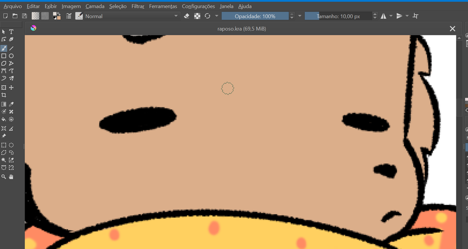The height and width of the screenshot is (249, 468).
Task: Click the Opacidade 100% slider
Action: click(x=255, y=16)
